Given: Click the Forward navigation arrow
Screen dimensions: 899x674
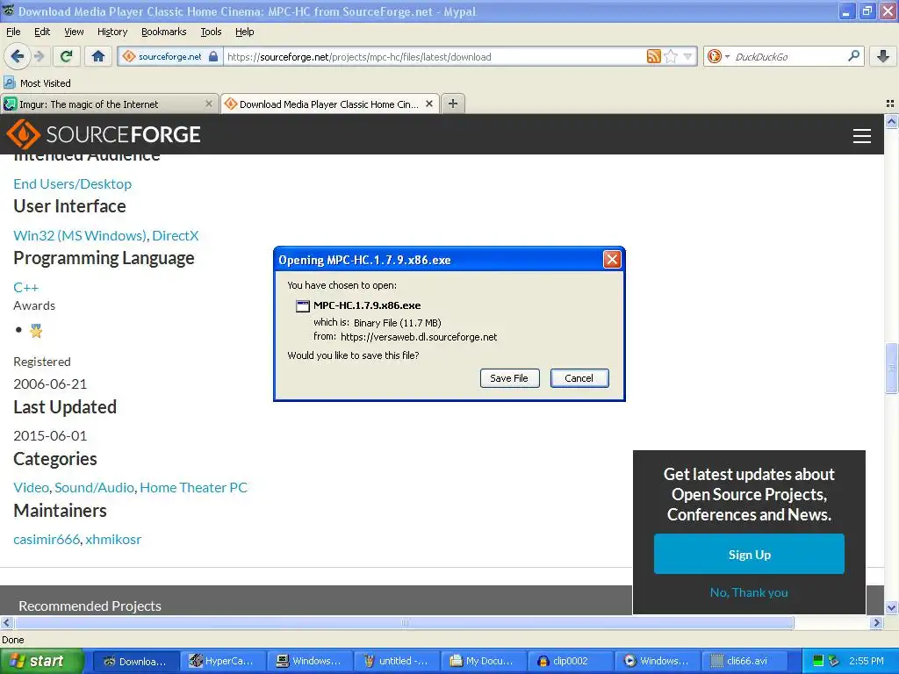Looking at the screenshot, I should (39, 56).
